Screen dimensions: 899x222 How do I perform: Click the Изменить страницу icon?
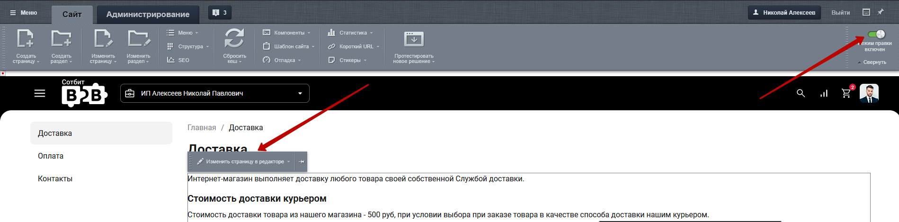103,38
